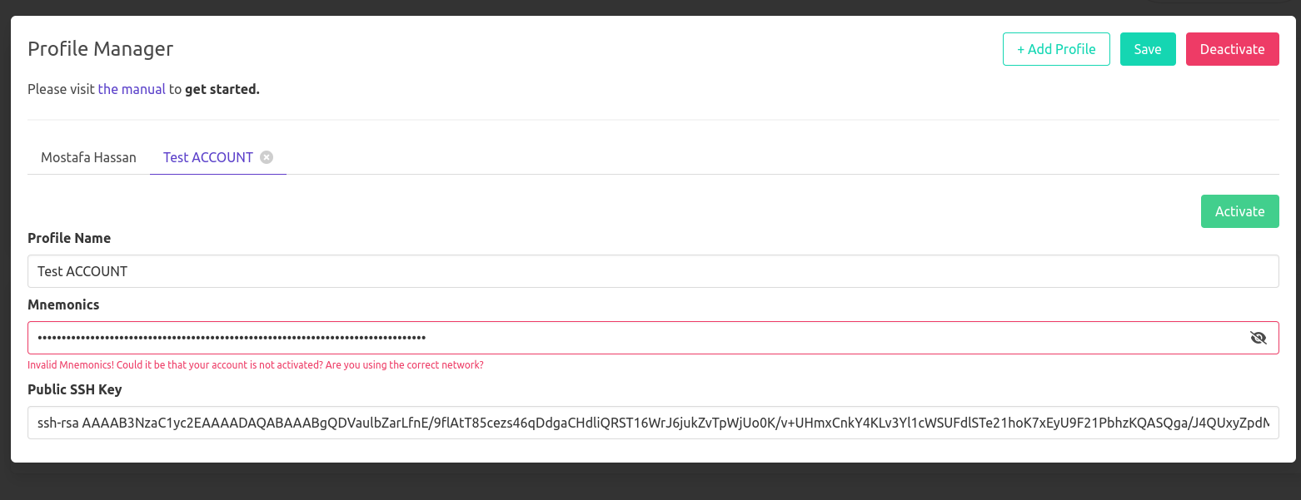Open the manual link
This screenshot has height=500, width=1301.
point(132,89)
